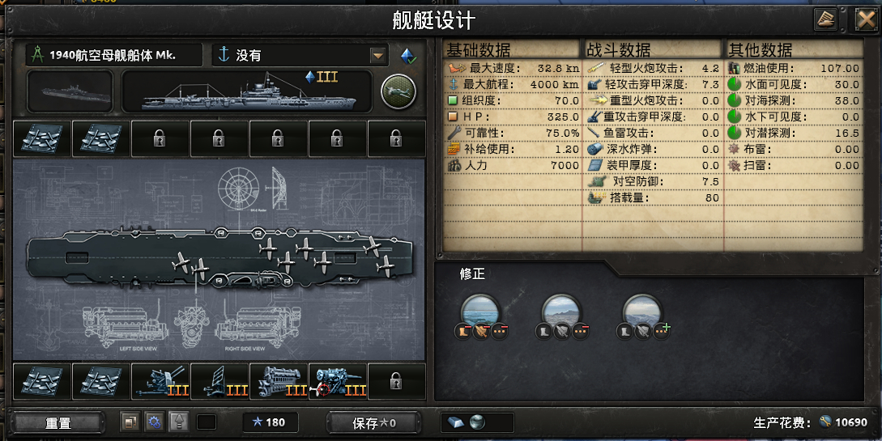Click the 重置 reset button
The height and width of the screenshot is (441, 882).
tap(58, 422)
